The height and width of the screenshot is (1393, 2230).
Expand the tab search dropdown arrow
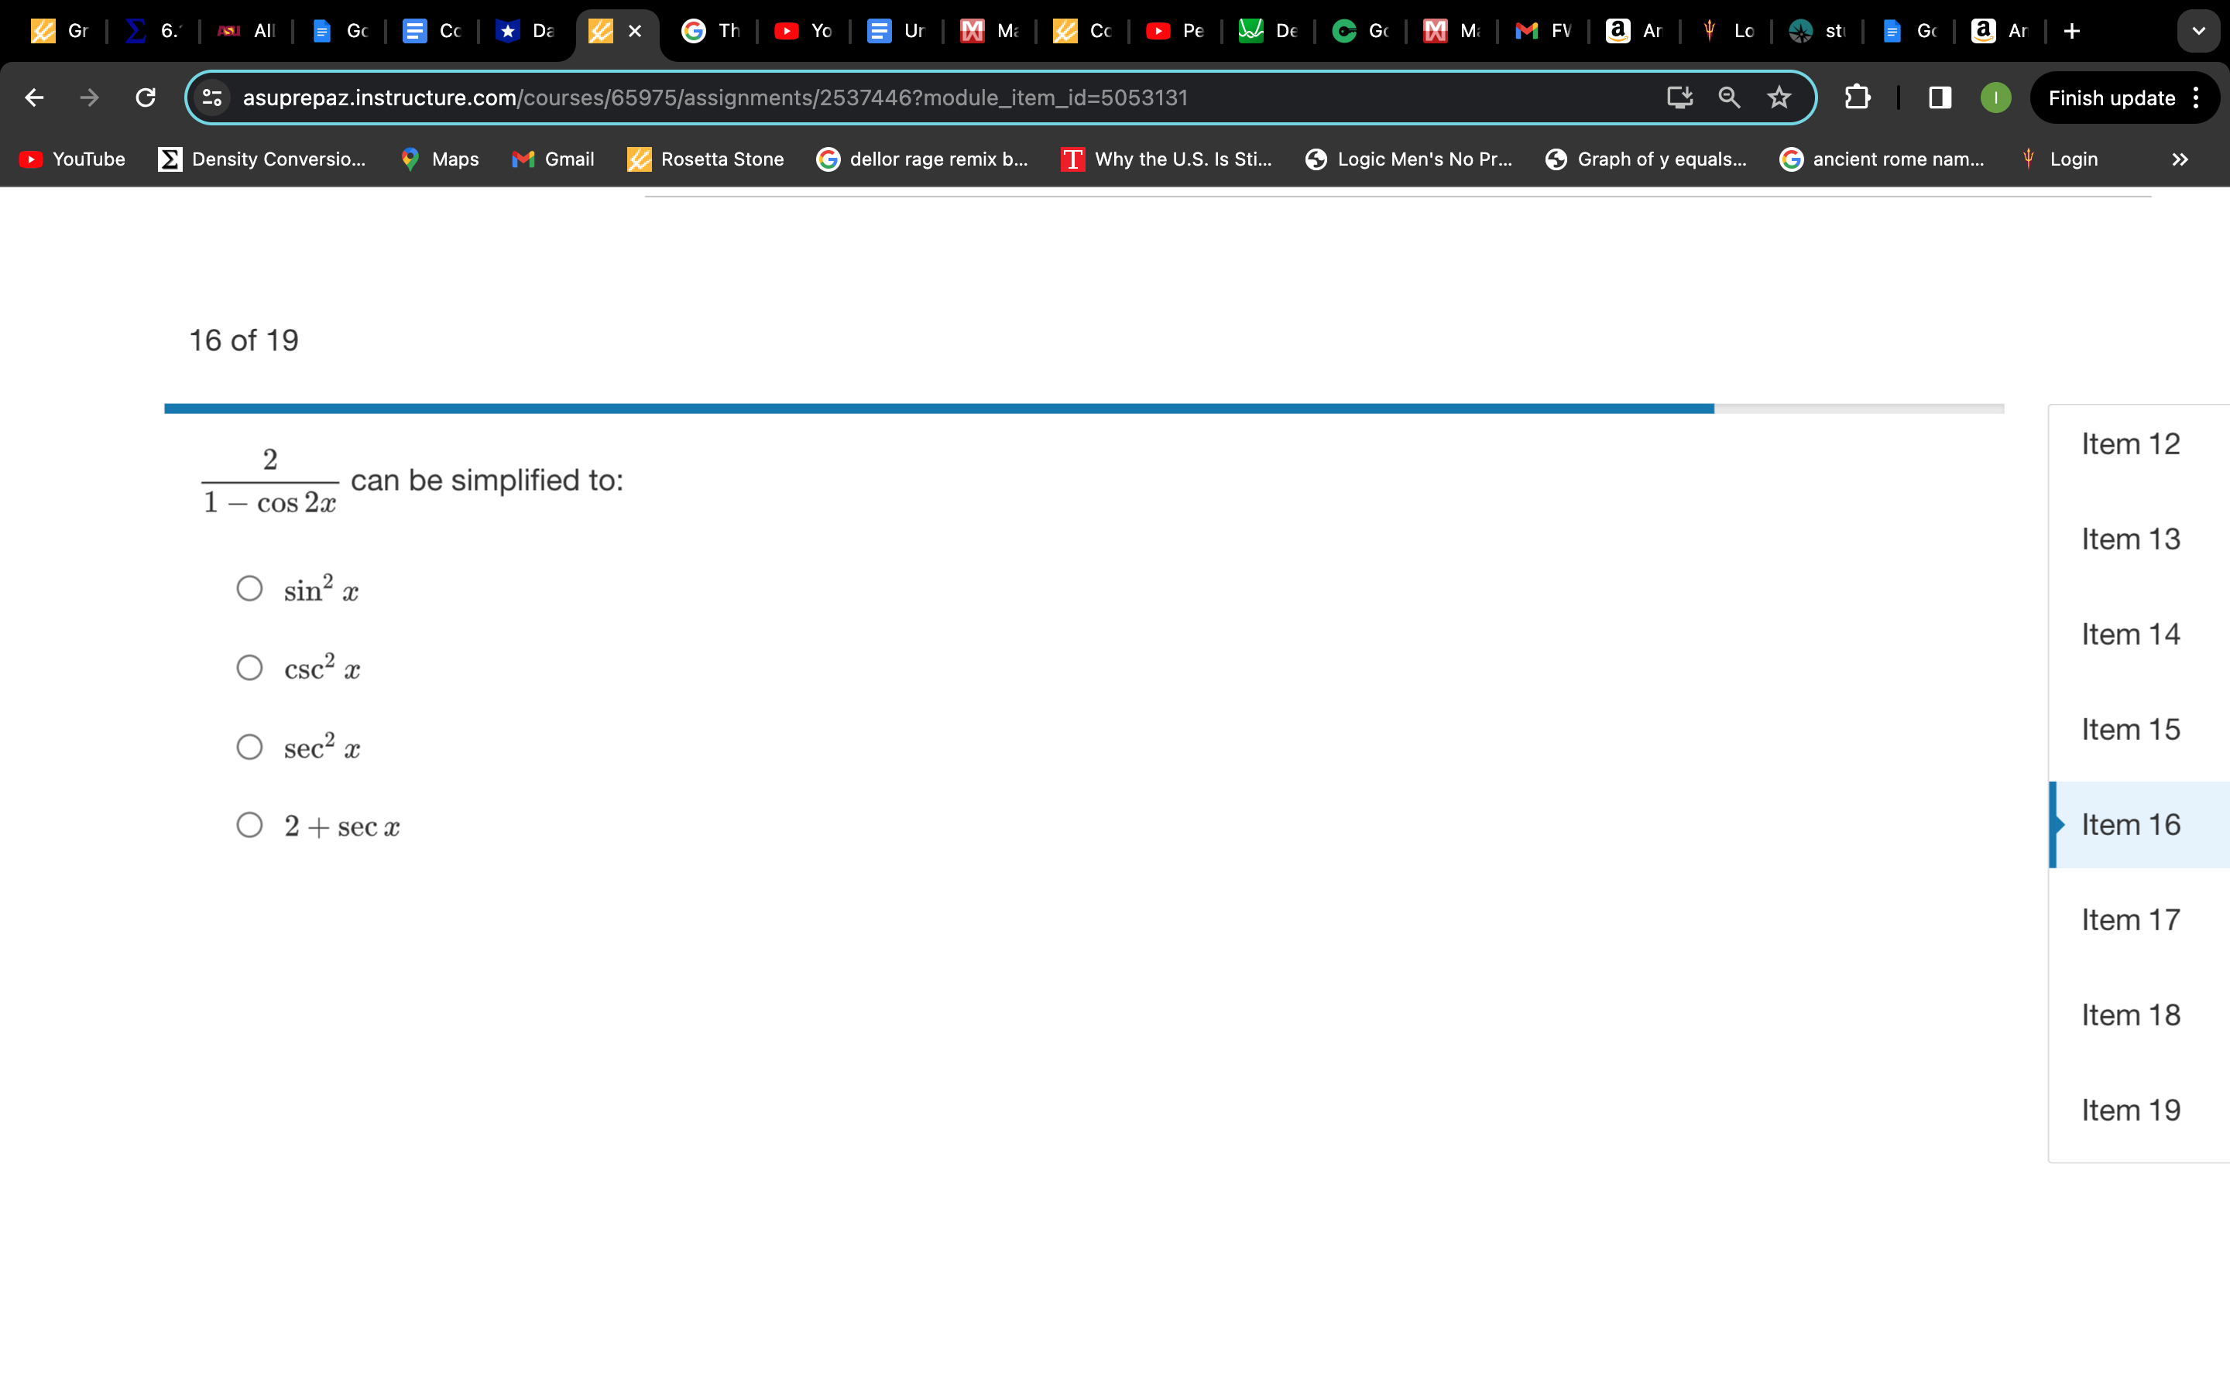point(2199,31)
